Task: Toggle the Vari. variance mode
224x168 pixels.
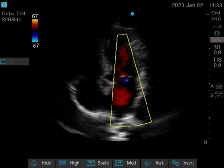Action: click(x=154, y=163)
